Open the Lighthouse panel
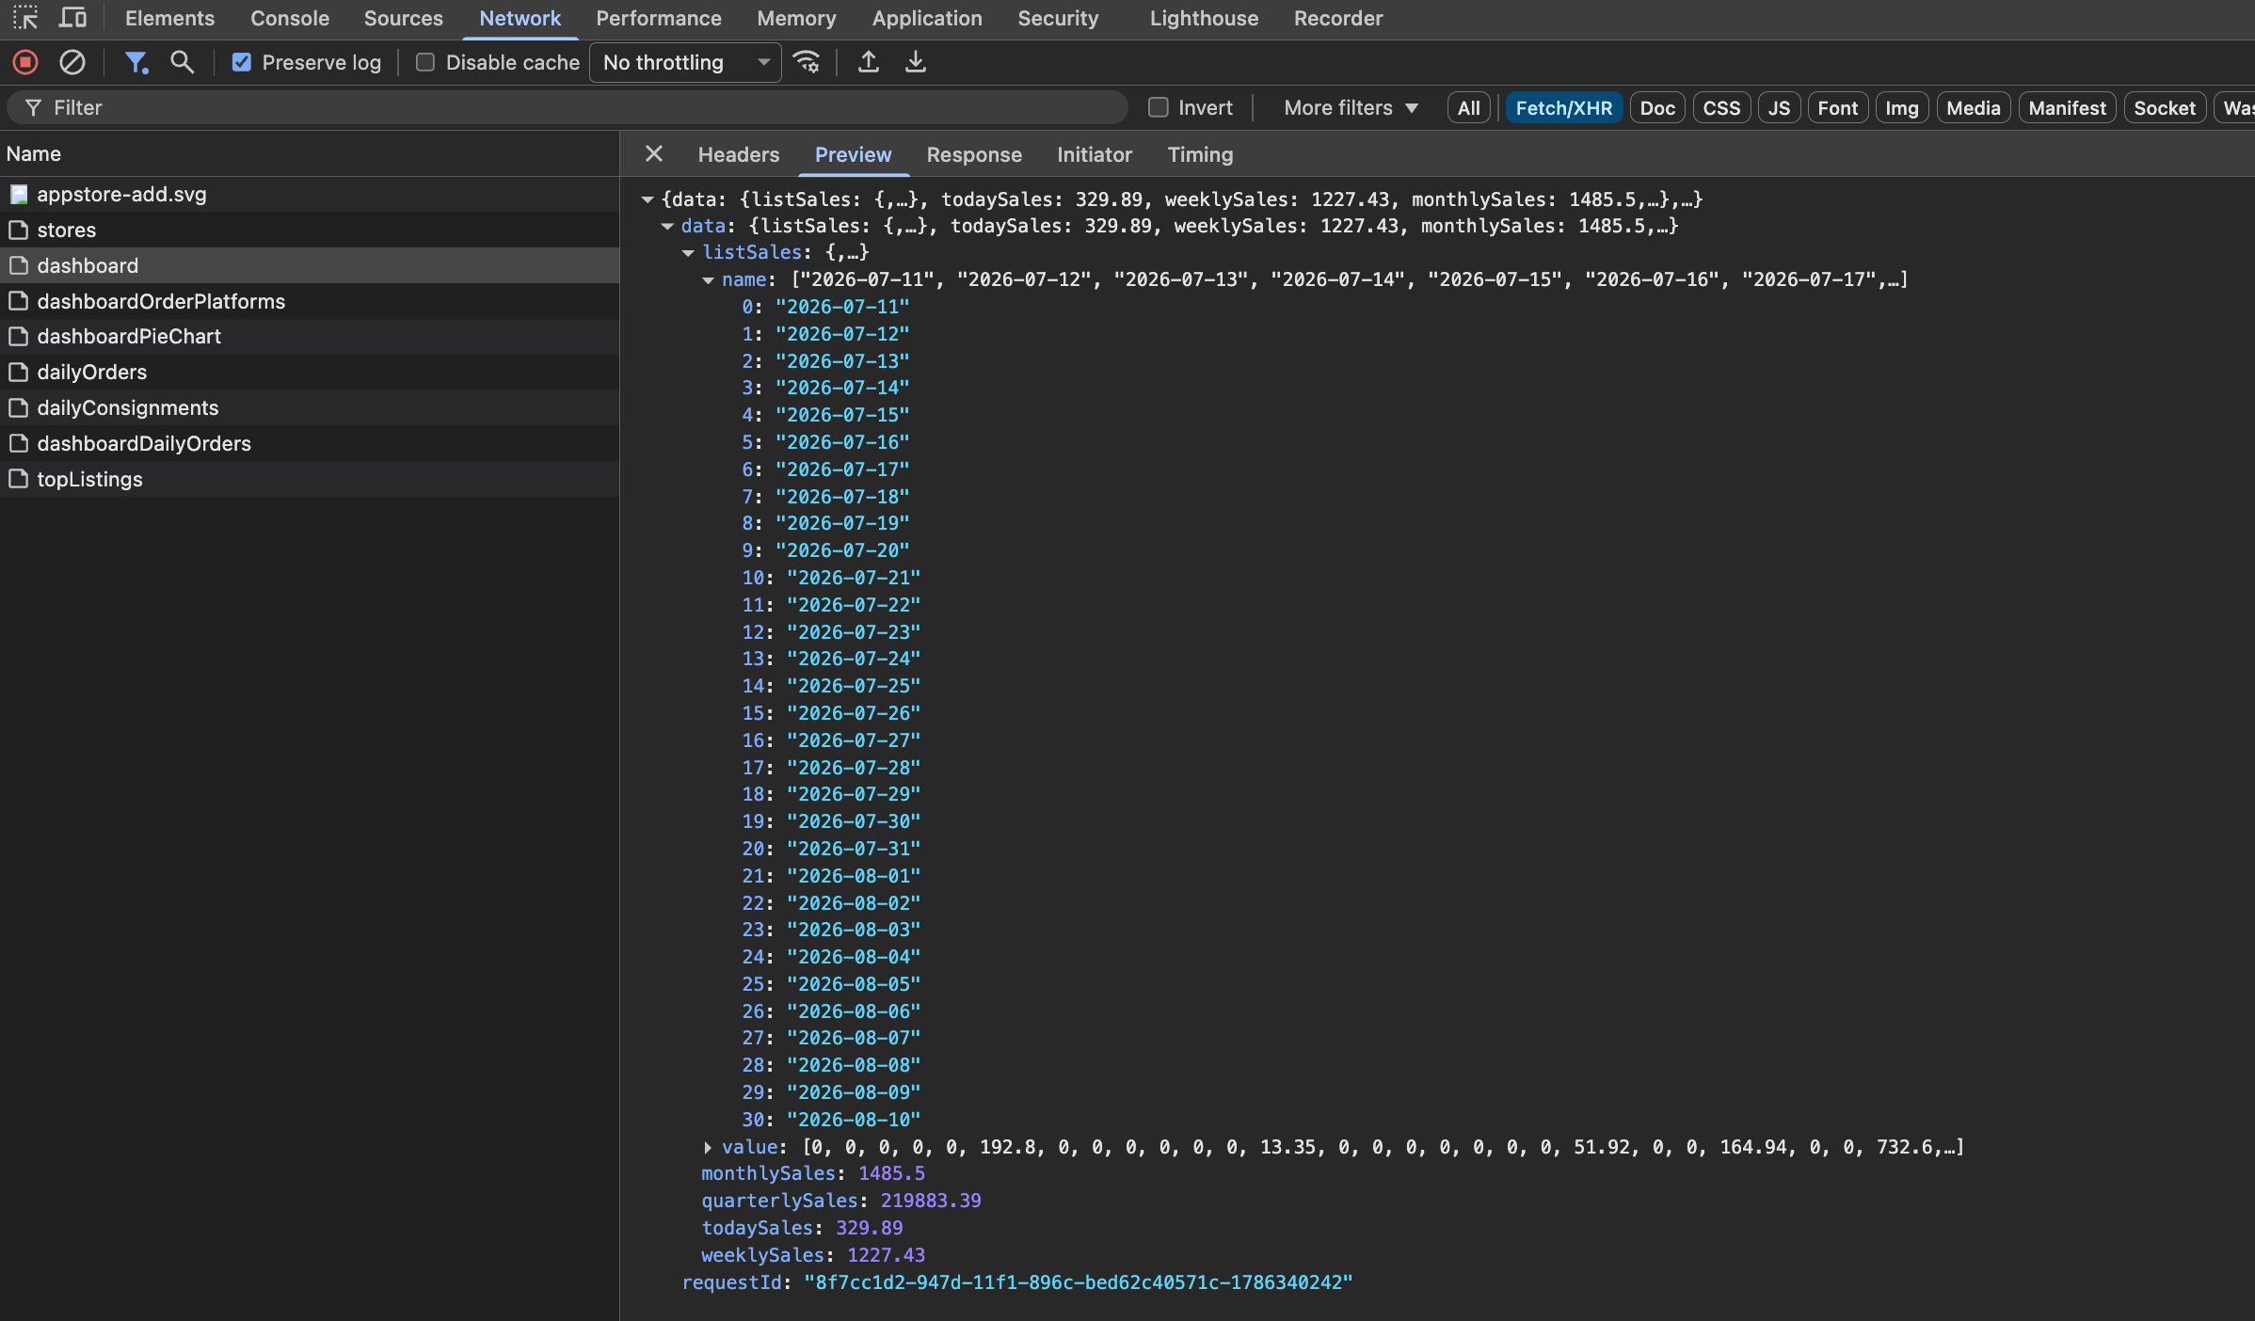2255x1321 pixels. (1204, 18)
